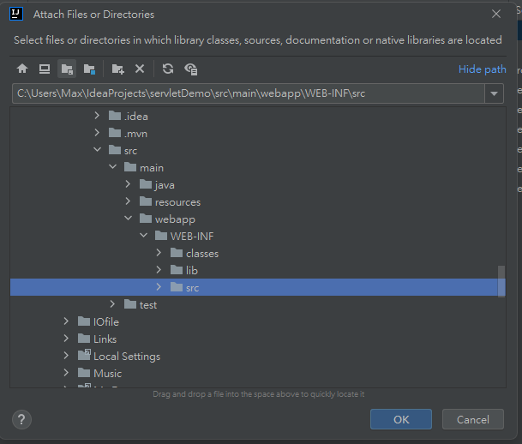Expand the .mvn folder chevron

click(x=97, y=133)
